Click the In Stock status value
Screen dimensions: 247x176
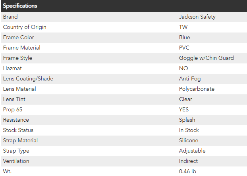[x=189, y=130]
